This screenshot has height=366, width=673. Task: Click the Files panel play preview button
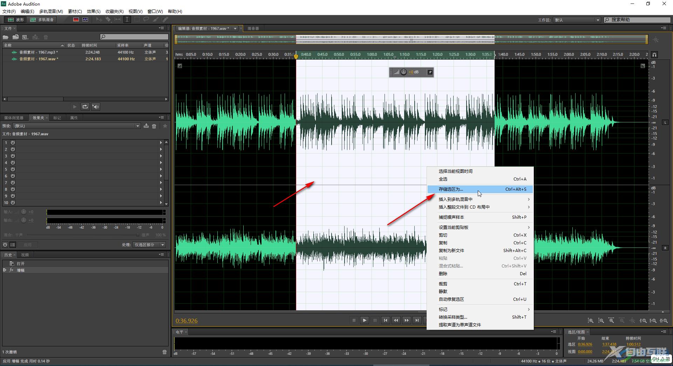tap(75, 107)
